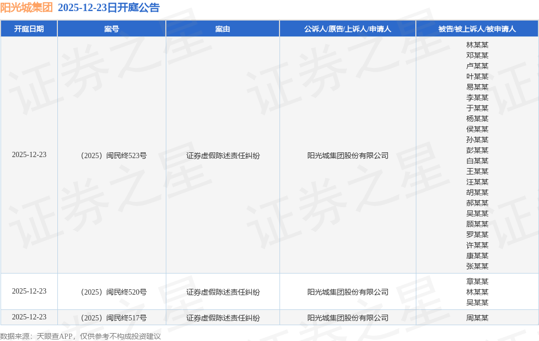Click case number (2025)闽民终523号
The height and width of the screenshot is (341, 539).
pos(114,155)
